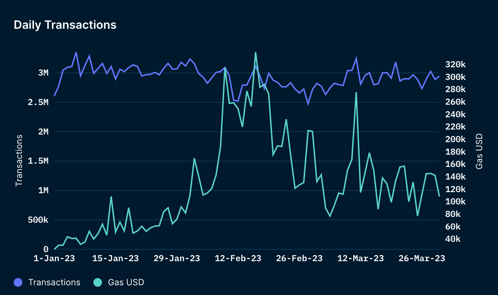Click the 100k right axis label
This screenshot has width=498, height=295.
click(x=456, y=202)
